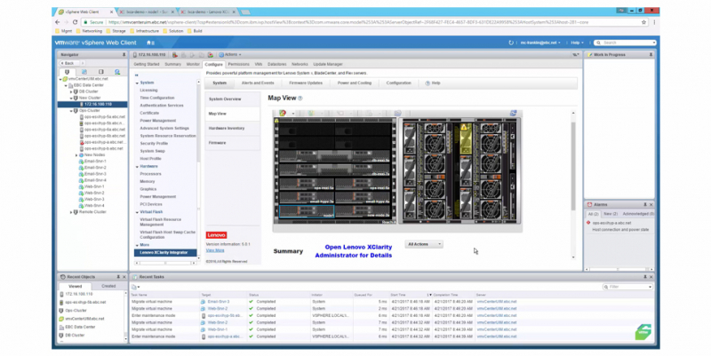Click the Networking bookmark folder
This screenshot has height=356, width=711.
pos(90,31)
